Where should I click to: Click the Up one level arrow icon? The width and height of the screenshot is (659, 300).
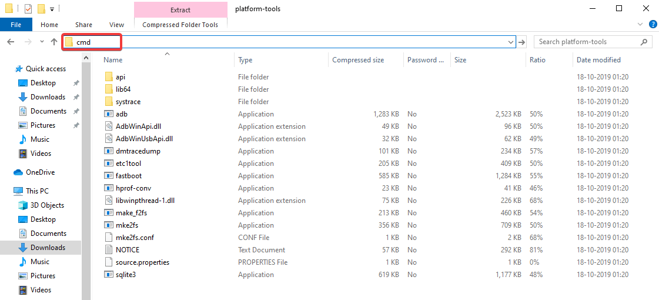click(x=54, y=42)
